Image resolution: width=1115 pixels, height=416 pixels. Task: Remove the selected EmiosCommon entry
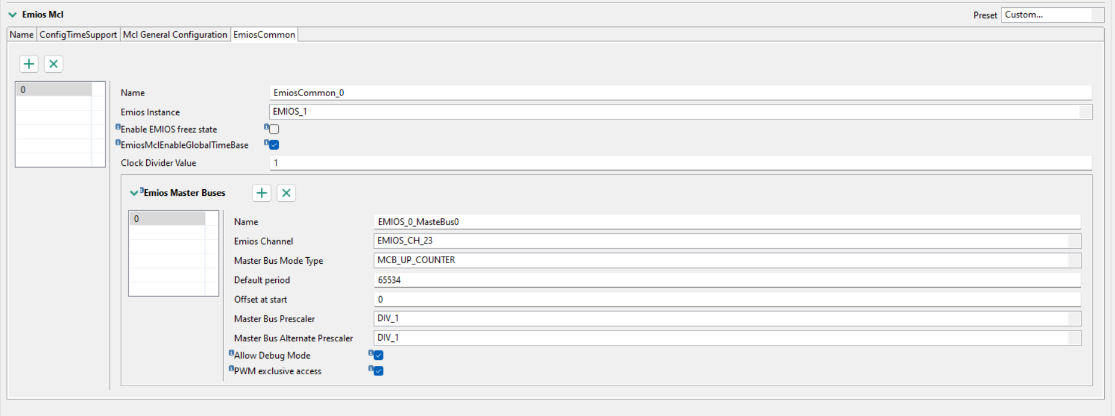click(53, 64)
